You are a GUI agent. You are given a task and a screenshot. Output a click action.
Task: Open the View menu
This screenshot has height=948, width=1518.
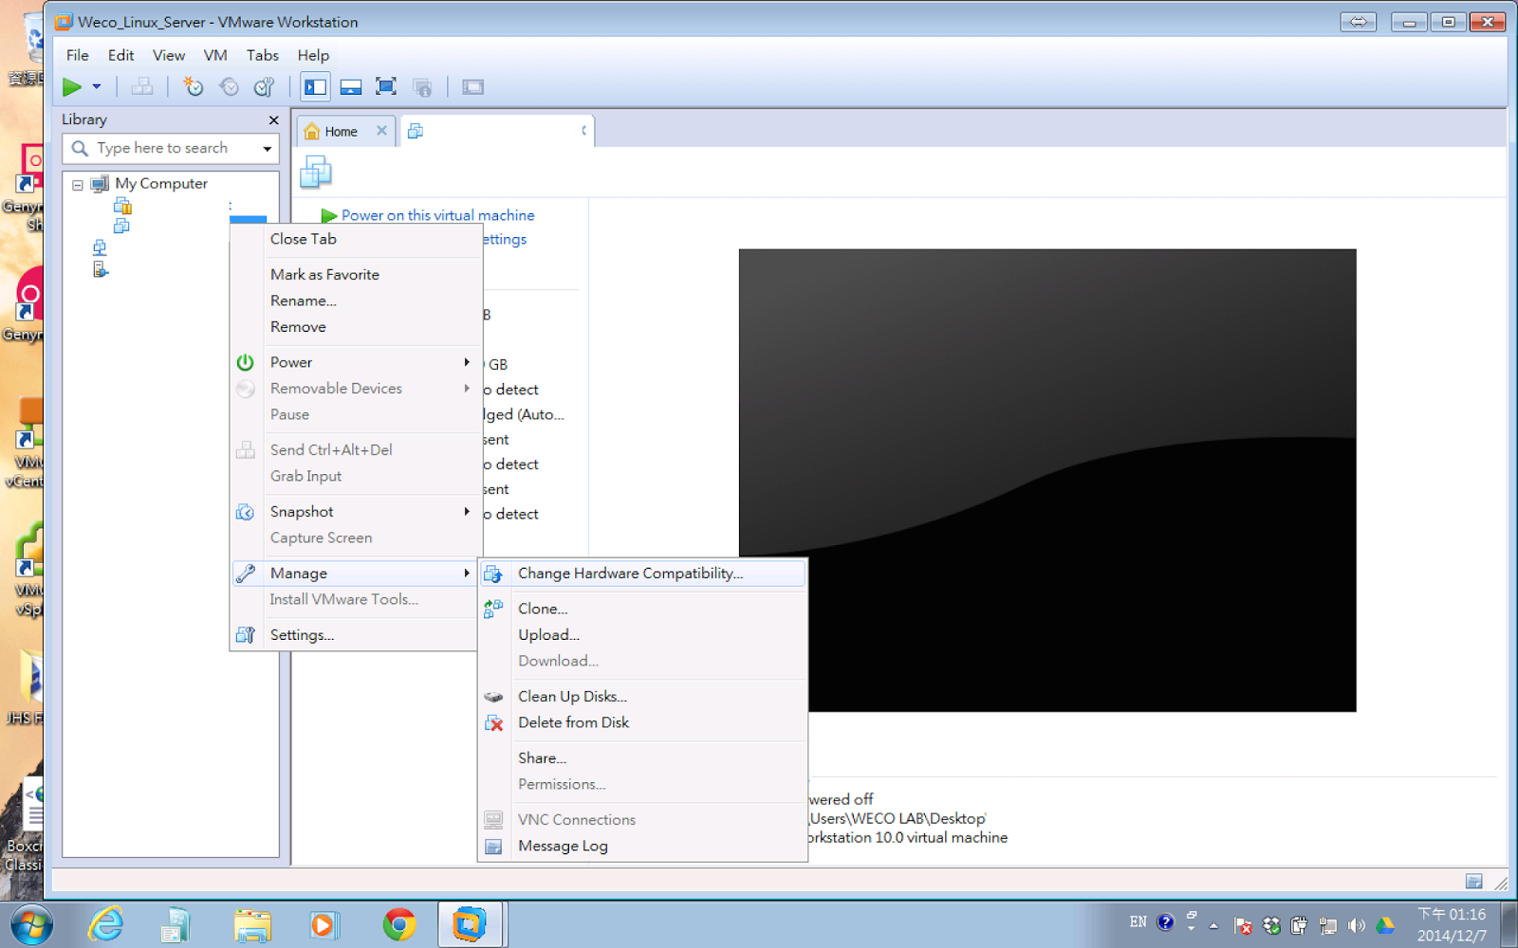coord(169,56)
